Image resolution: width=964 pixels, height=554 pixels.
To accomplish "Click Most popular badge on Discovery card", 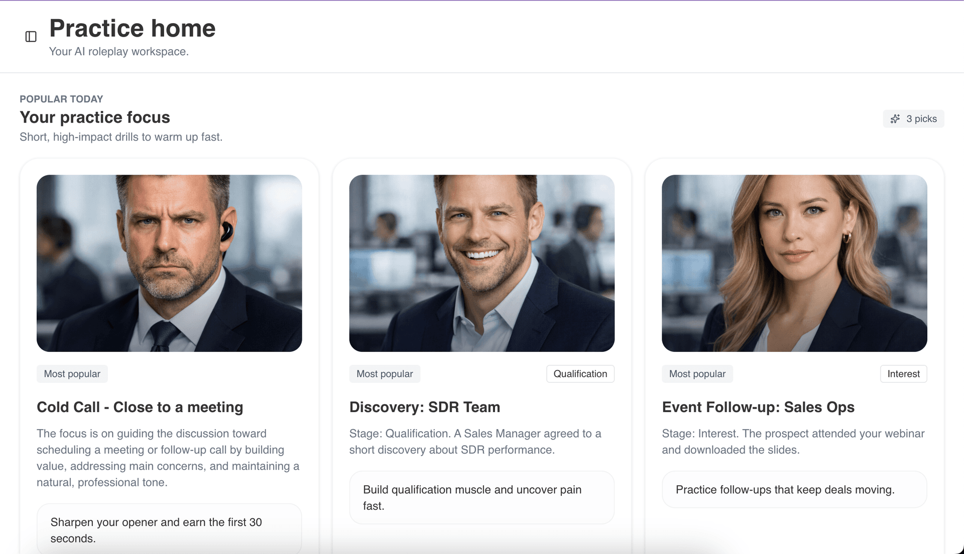I will (385, 374).
